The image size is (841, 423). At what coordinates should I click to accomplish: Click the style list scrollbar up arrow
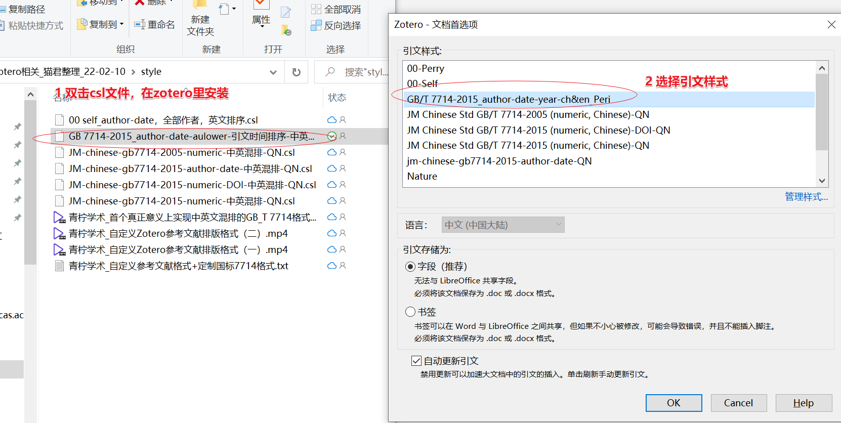822,68
